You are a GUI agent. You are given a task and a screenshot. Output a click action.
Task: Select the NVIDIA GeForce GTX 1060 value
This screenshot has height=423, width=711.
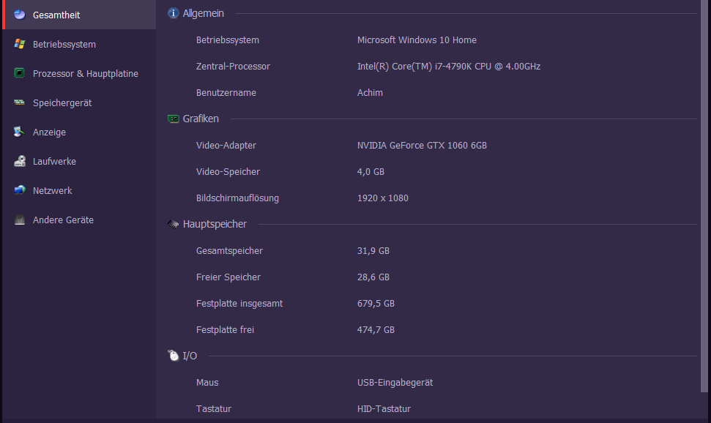[422, 146]
